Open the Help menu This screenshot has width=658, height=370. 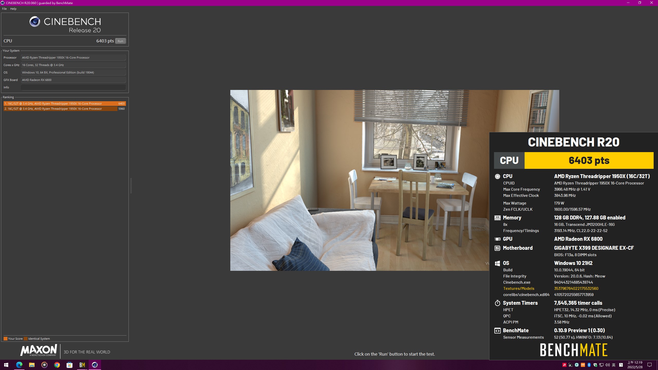pos(13,9)
